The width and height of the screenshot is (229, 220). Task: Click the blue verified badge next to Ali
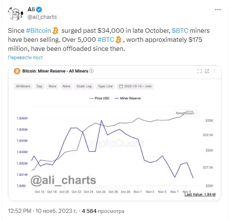pos(39,9)
